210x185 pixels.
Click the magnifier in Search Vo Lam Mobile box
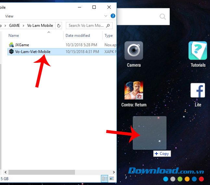click(x=108, y=26)
